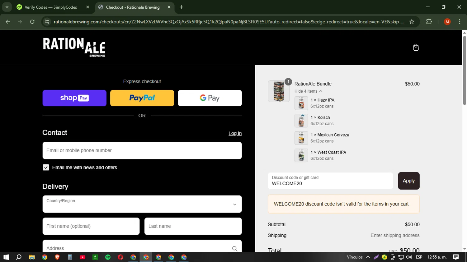Viewport: 467px width, 262px height.
Task: Click the Last name field
Action: point(193,226)
